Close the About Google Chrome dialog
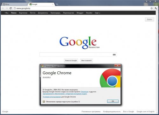The width and height of the screenshot is (159, 115). 117,66
